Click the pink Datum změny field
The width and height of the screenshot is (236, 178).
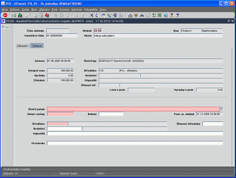pos(60,114)
